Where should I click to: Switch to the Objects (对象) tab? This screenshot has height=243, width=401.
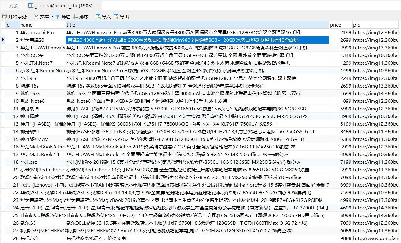coord(13,5)
